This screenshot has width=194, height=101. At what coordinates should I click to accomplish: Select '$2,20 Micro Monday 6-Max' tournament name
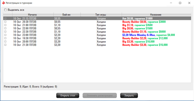click(139, 35)
